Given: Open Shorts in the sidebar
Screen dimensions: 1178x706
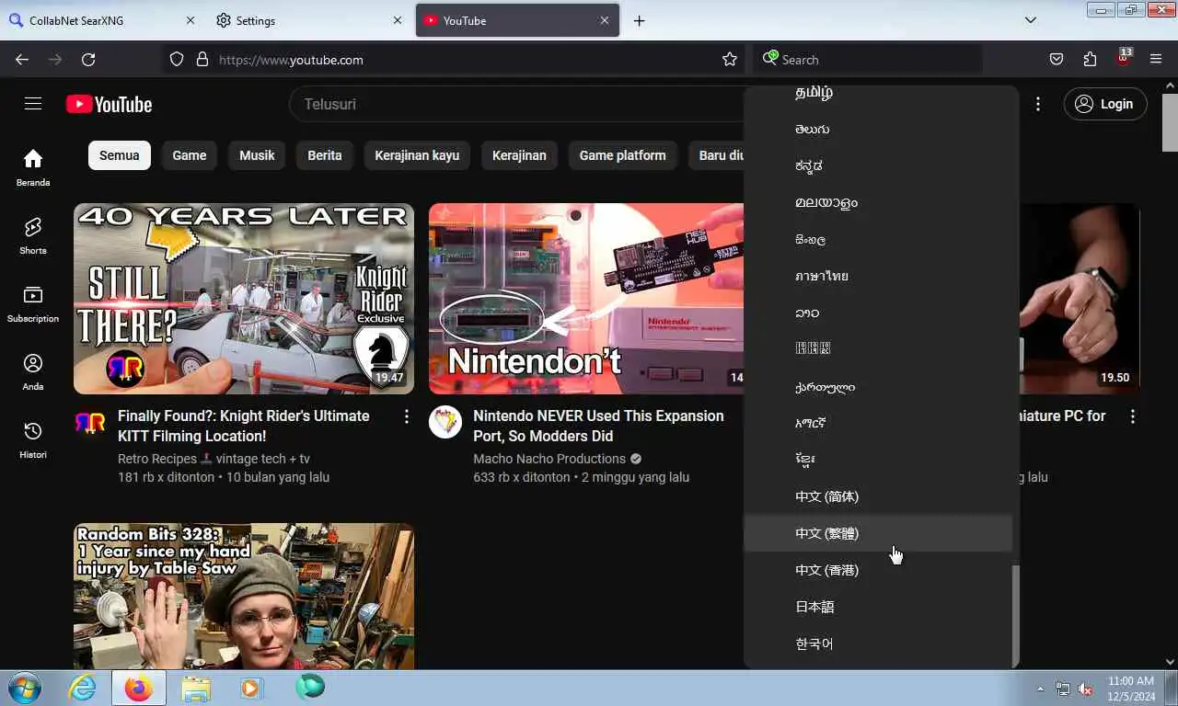Looking at the screenshot, I should (x=33, y=235).
